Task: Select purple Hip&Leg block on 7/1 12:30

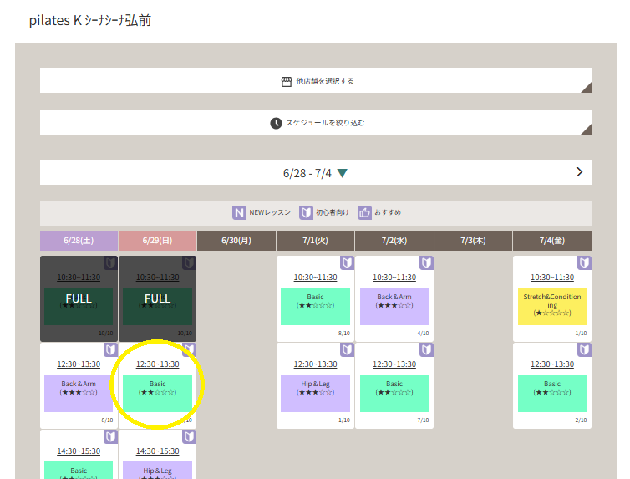Action: point(315,394)
